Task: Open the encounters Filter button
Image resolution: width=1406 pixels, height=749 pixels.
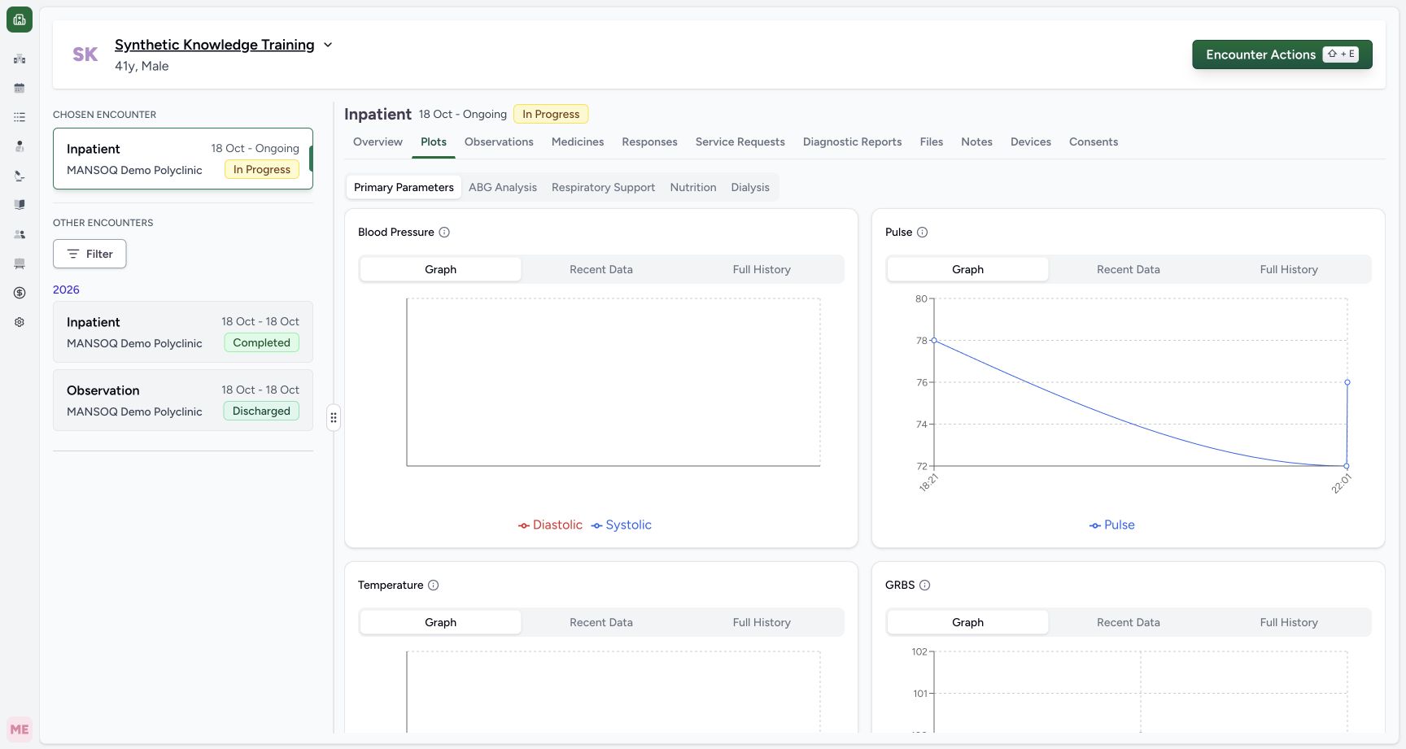Action: click(x=90, y=254)
